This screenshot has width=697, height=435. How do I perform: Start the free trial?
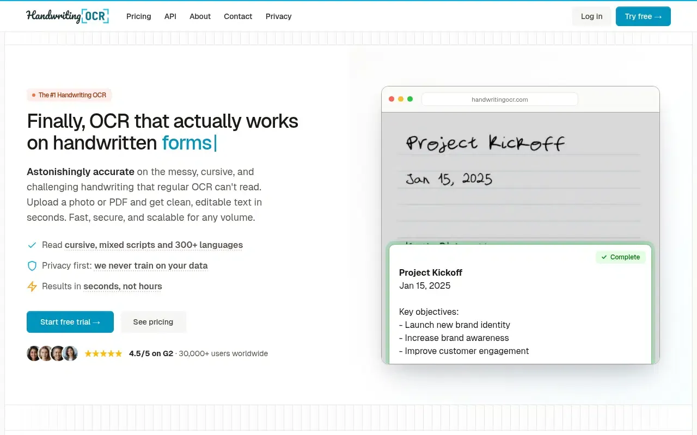[70, 322]
